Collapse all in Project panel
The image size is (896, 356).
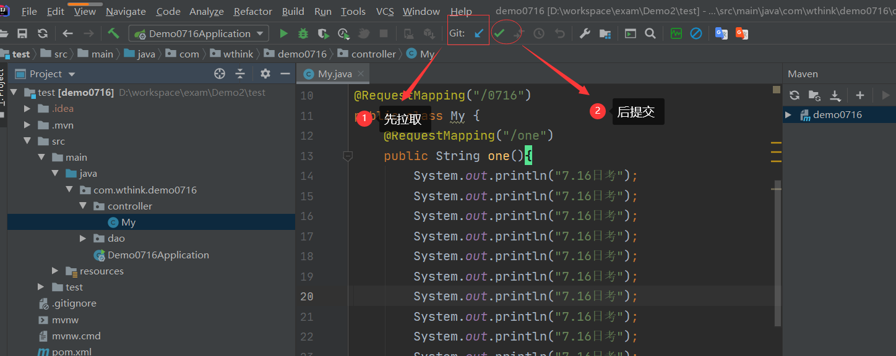click(x=240, y=74)
